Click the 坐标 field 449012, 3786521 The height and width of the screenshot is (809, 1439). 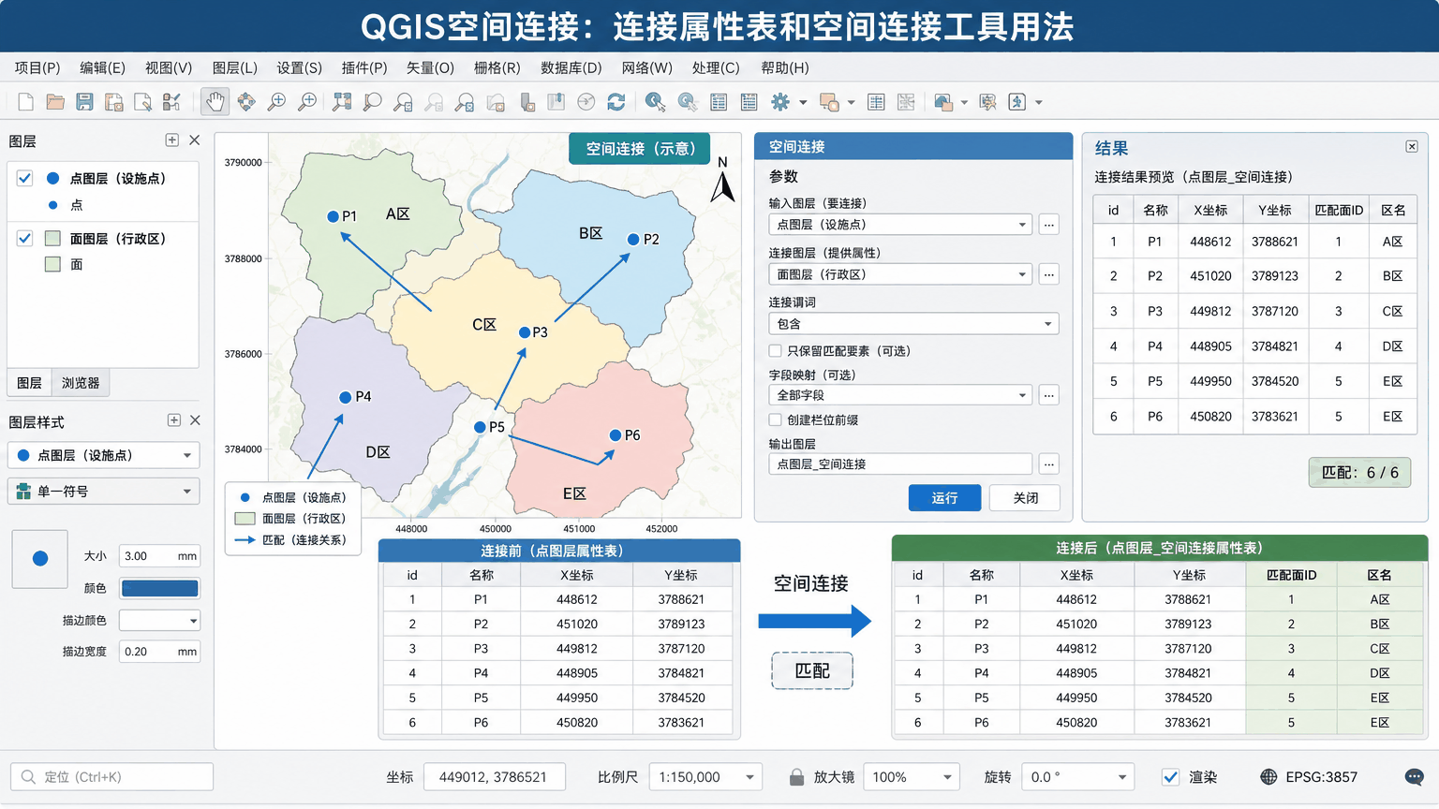494,777
